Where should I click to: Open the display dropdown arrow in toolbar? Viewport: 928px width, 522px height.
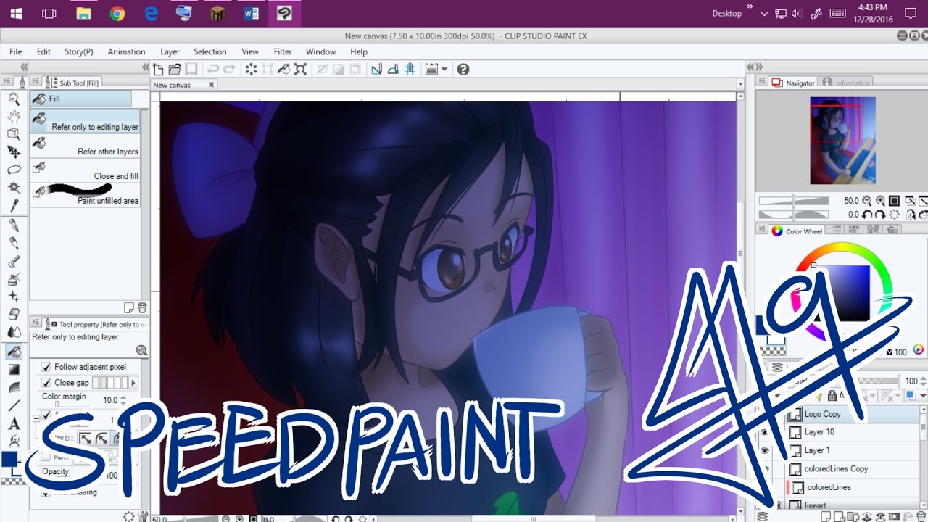point(444,69)
